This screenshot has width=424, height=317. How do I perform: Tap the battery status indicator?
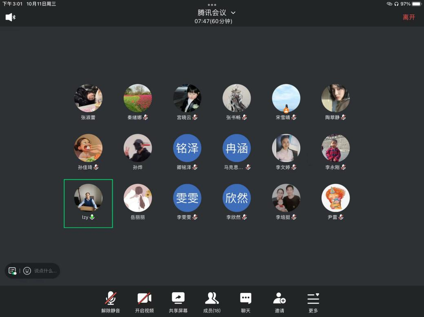416,4
